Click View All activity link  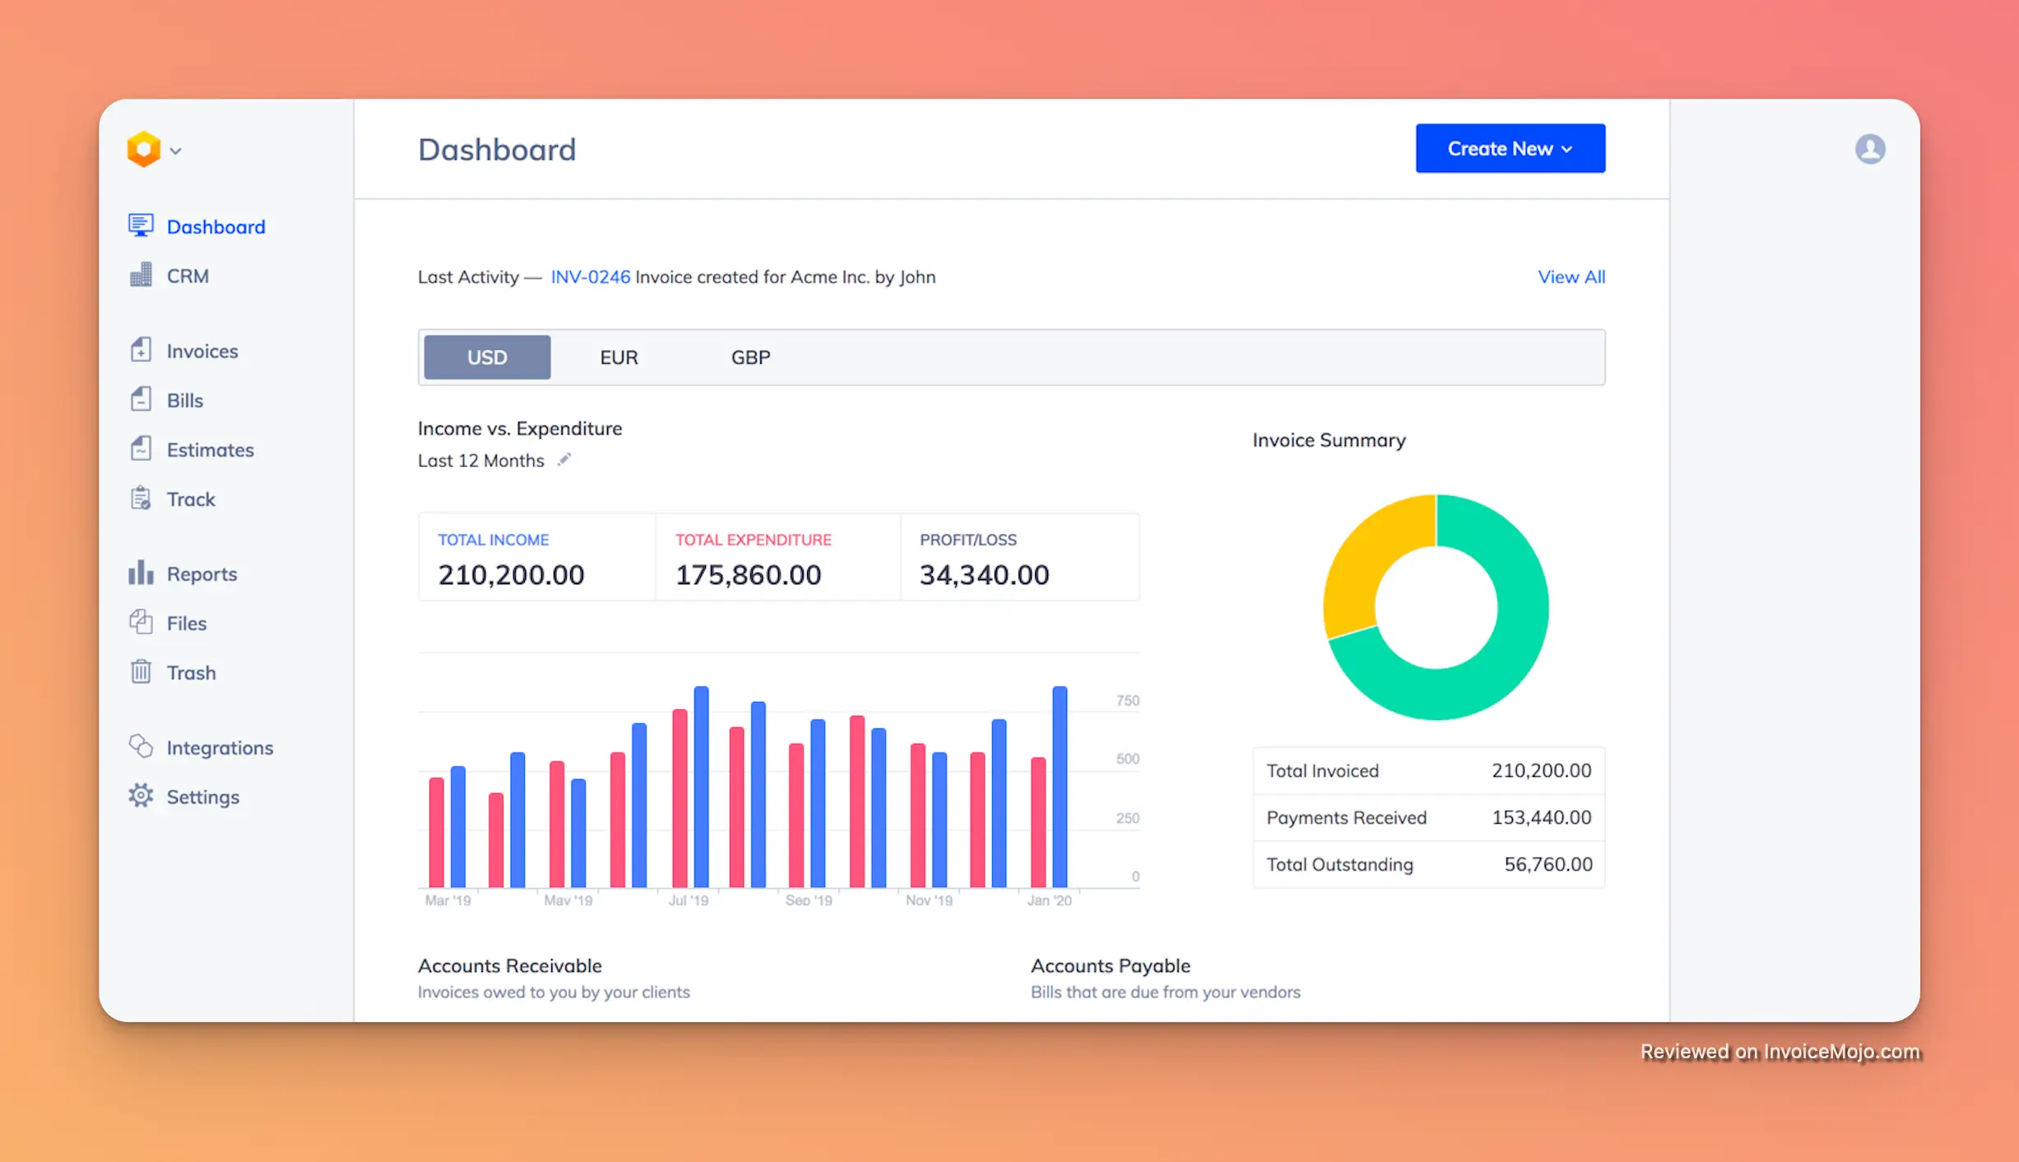(1571, 277)
